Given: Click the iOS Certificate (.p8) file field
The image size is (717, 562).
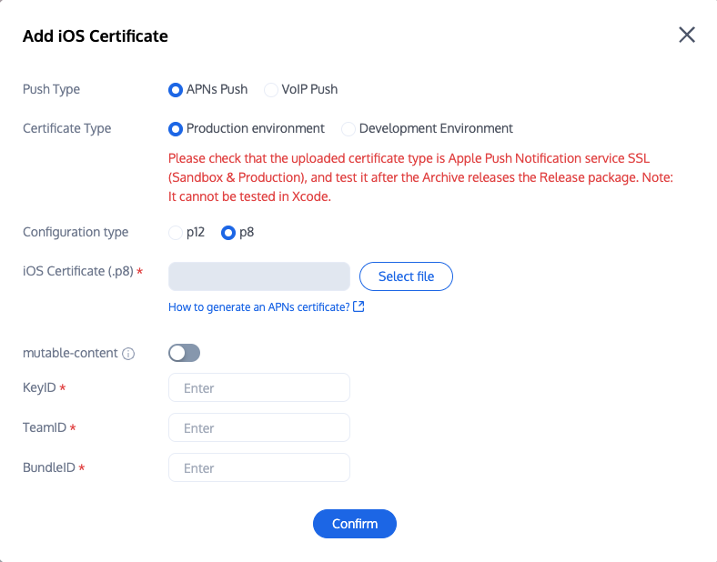Looking at the screenshot, I should click(259, 276).
